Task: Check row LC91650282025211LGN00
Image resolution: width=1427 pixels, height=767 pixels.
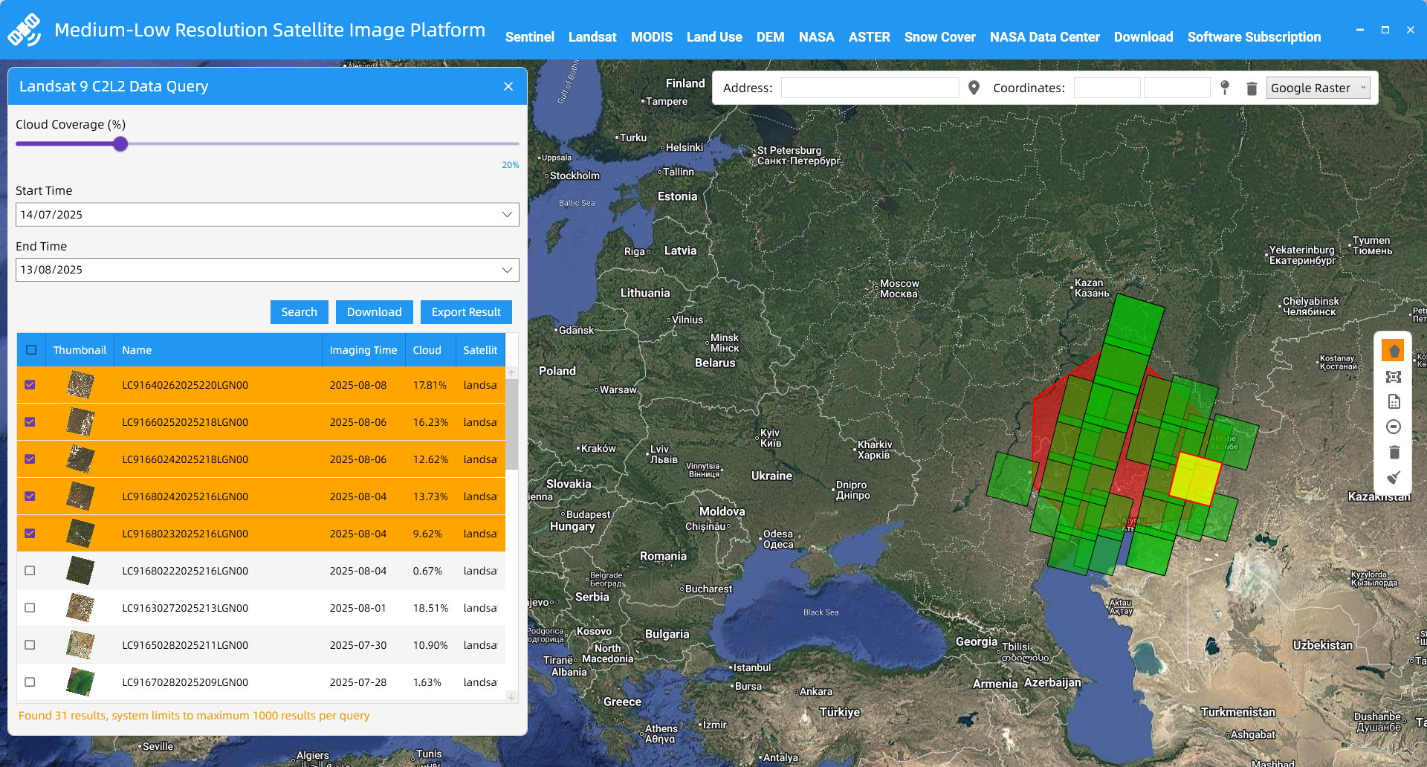Action: point(30,645)
